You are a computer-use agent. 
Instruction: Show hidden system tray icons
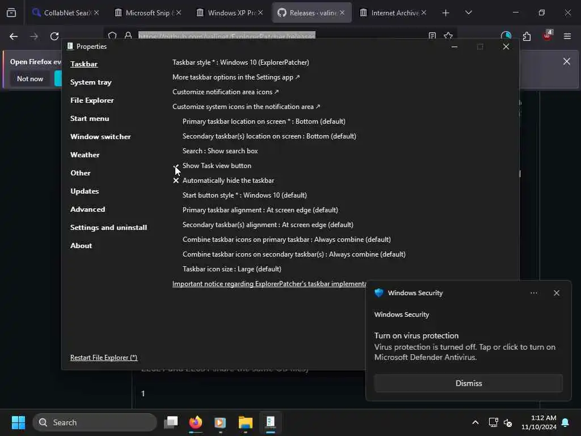tap(475, 422)
